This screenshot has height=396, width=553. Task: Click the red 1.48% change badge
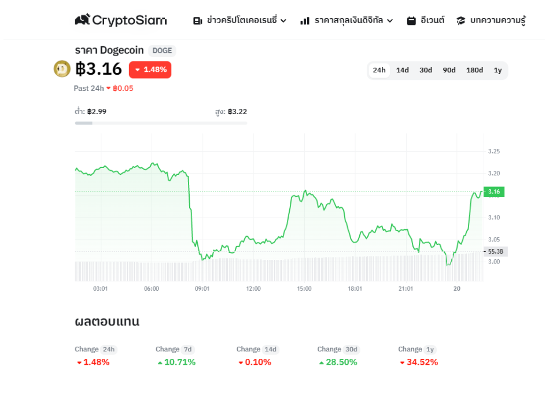[150, 69]
